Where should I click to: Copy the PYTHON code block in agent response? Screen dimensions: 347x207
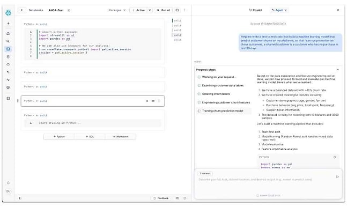tap(335, 157)
